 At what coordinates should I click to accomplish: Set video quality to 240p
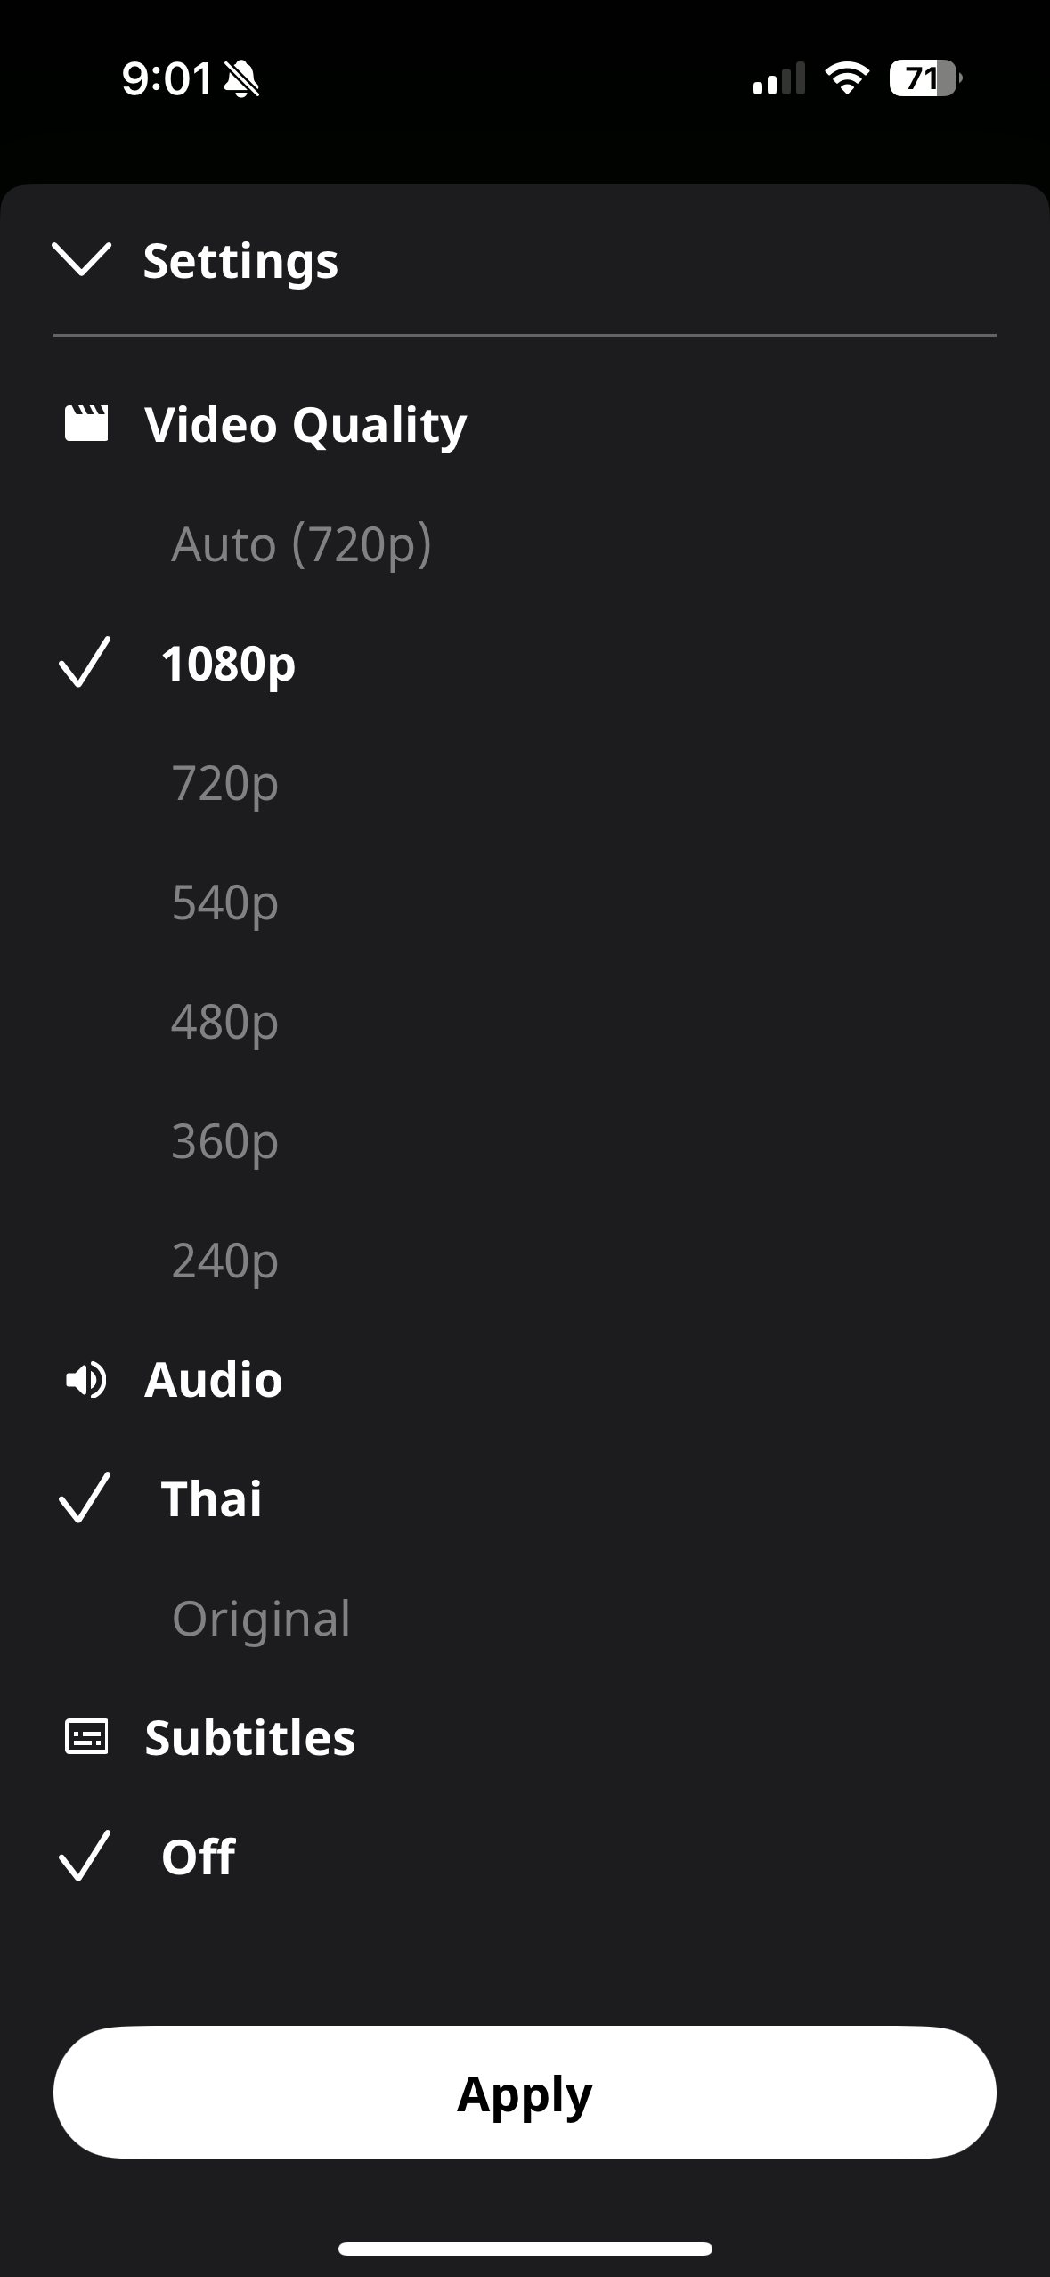[225, 1261]
